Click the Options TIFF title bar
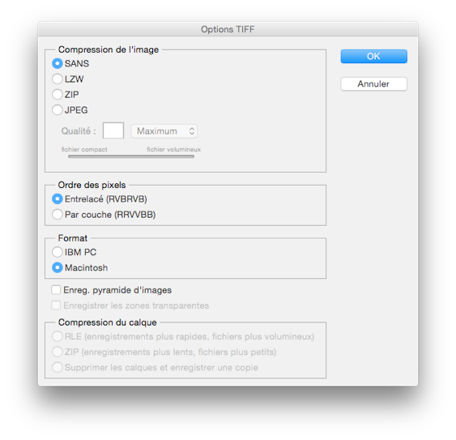Image resolution: width=456 pixels, height=440 pixels. click(228, 29)
